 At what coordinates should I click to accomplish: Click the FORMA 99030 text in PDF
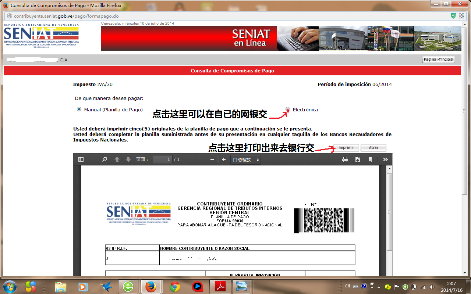tap(230, 221)
